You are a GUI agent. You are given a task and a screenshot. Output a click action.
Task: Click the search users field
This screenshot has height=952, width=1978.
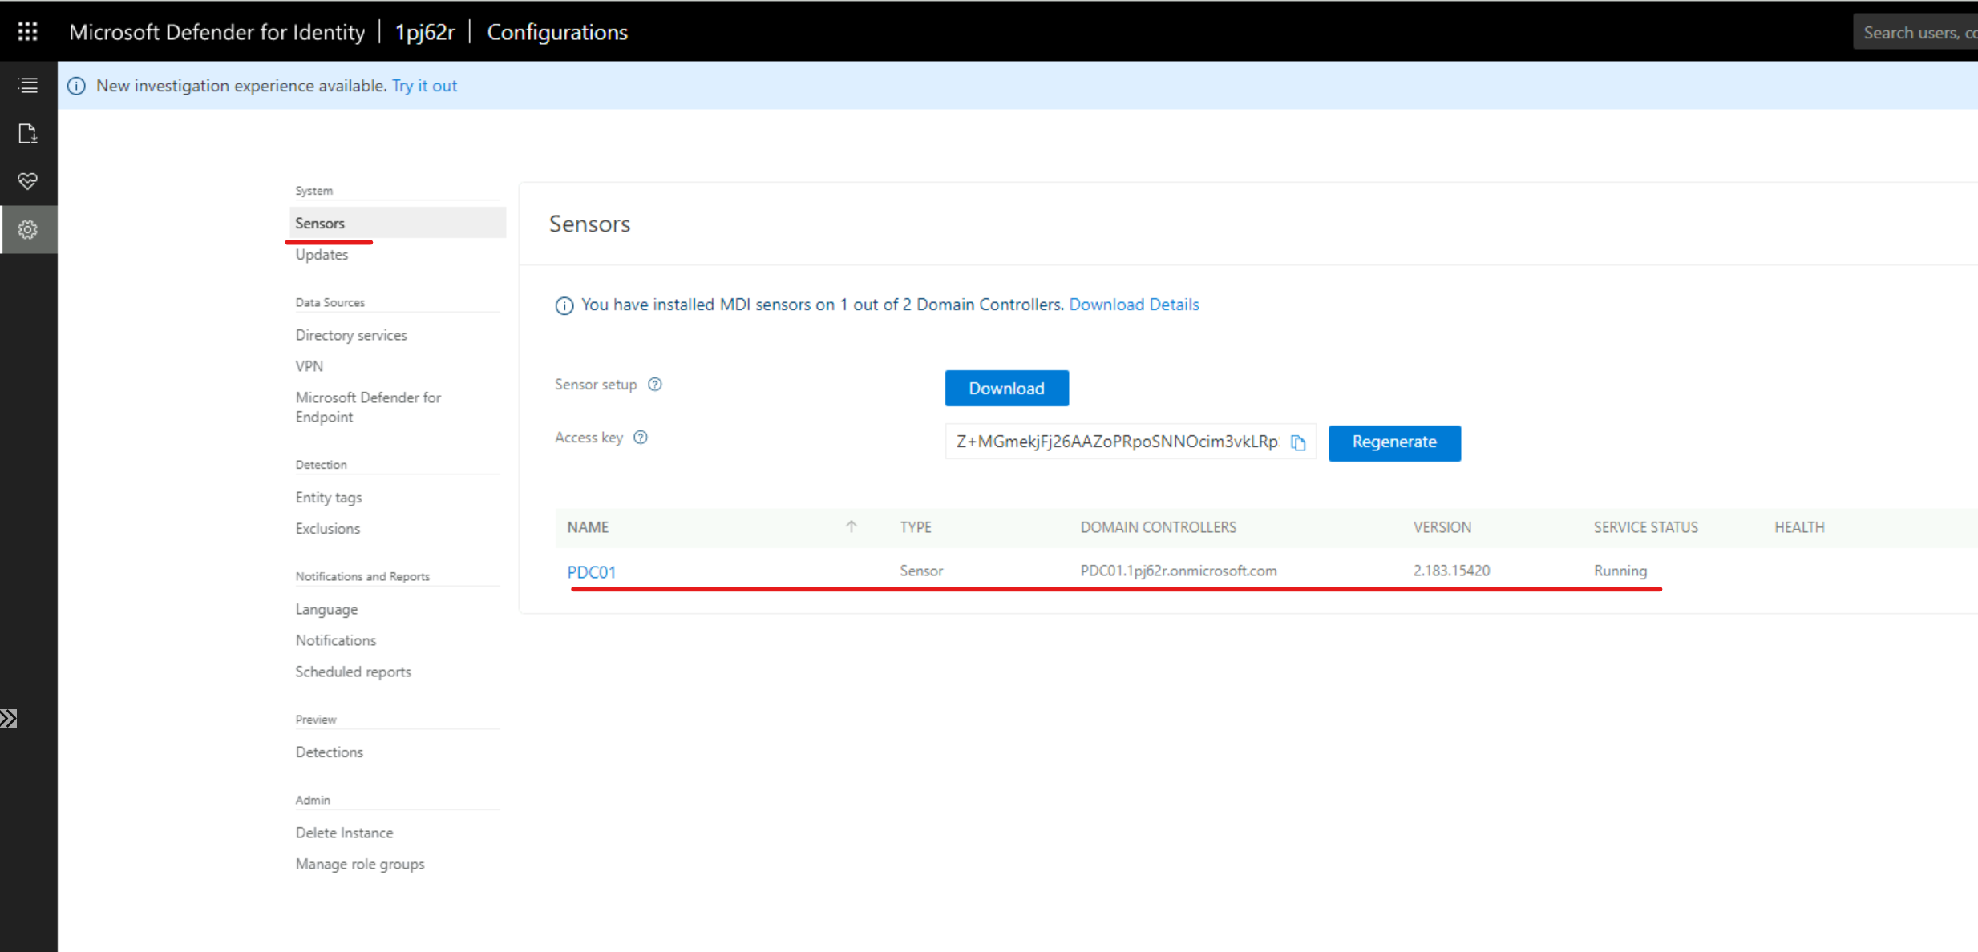click(x=1924, y=31)
